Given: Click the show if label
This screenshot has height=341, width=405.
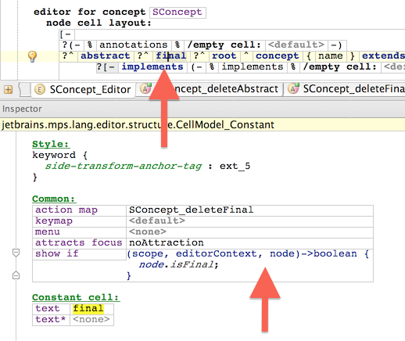Looking at the screenshot, I should [57, 253].
